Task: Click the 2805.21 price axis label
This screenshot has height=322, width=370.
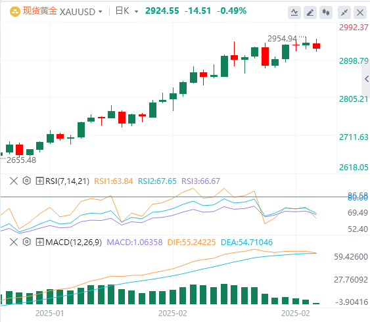Action: 354,99
